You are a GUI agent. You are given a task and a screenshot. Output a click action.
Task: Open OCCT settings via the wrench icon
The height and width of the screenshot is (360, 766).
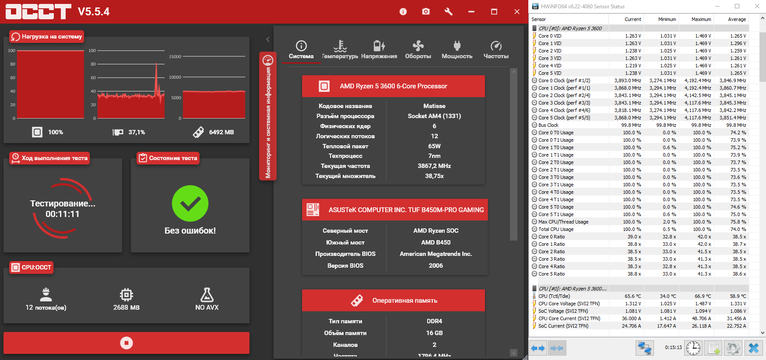tap(449, 12)
